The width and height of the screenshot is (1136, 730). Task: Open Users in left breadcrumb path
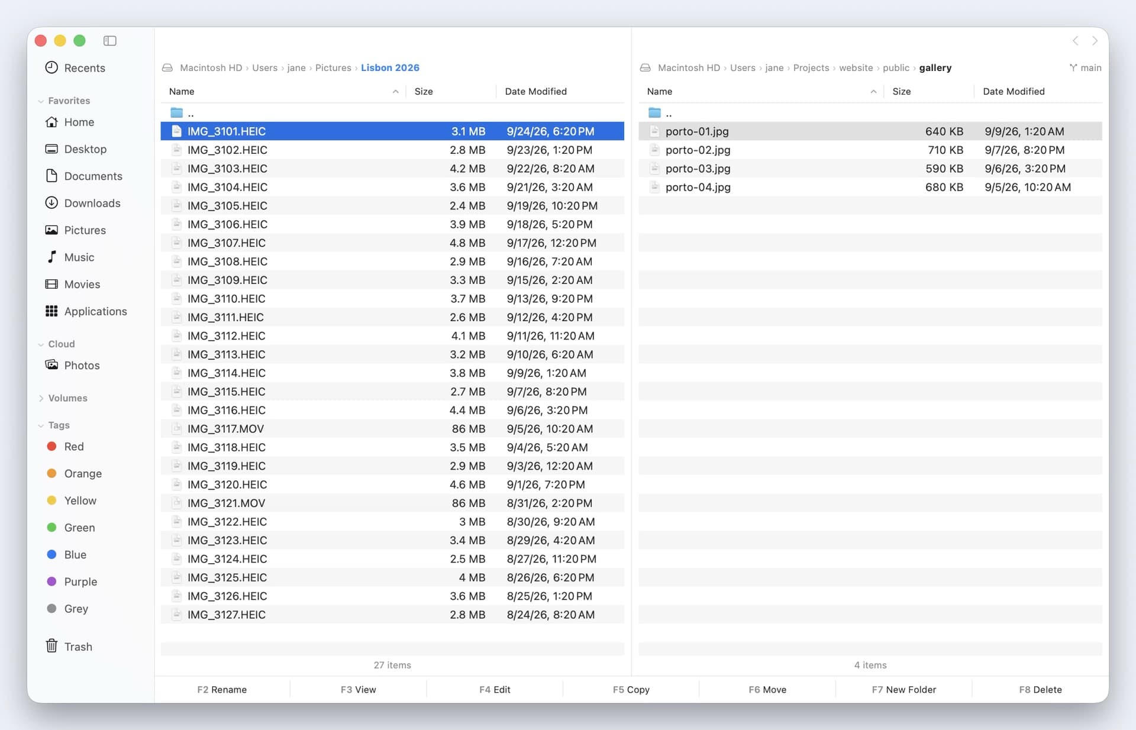[x=264, y=67]
